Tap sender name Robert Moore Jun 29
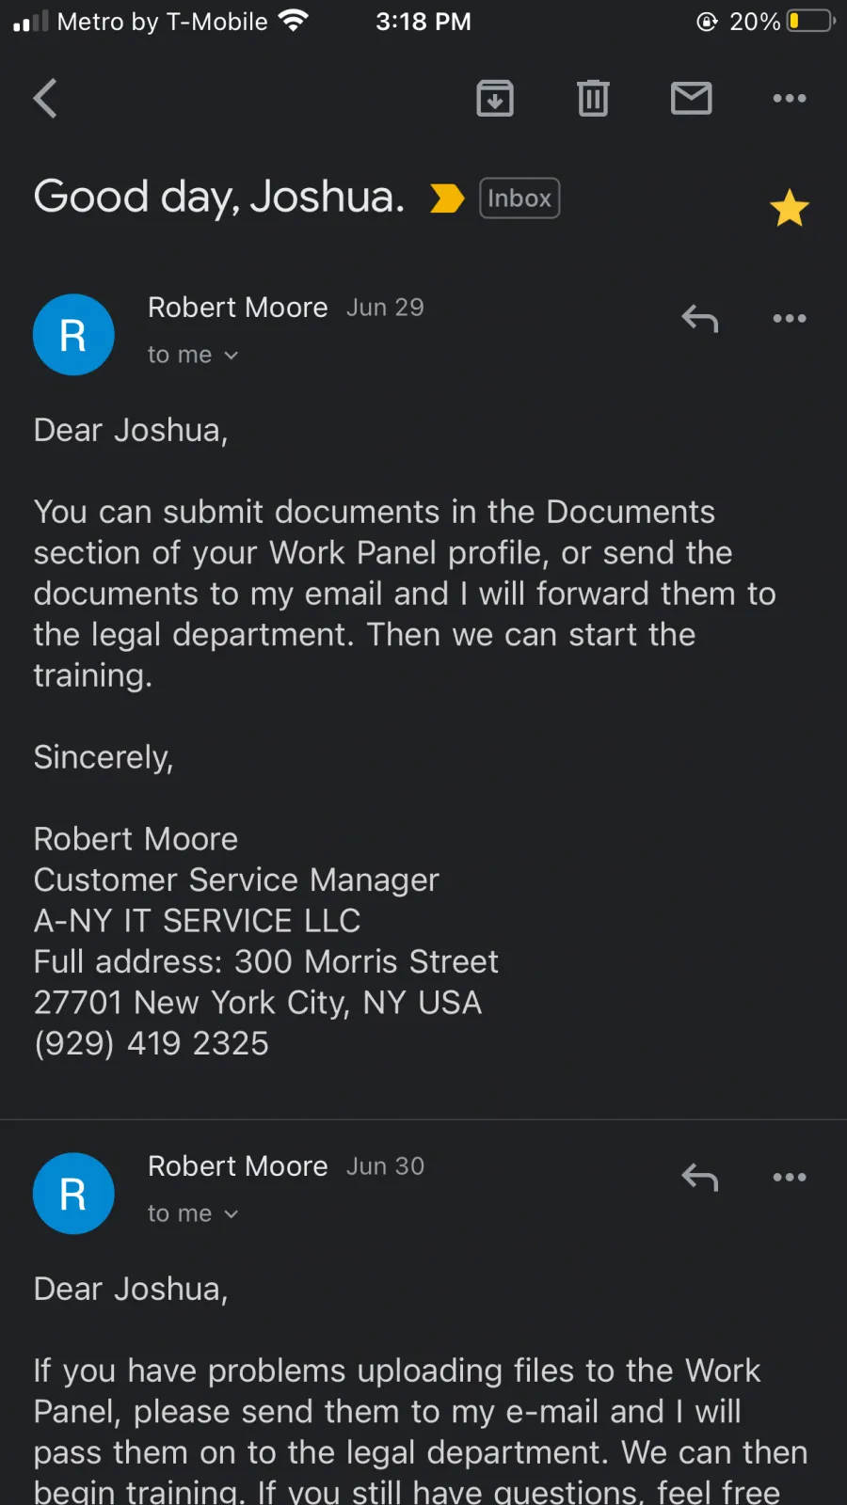 (x=238, y=308)
